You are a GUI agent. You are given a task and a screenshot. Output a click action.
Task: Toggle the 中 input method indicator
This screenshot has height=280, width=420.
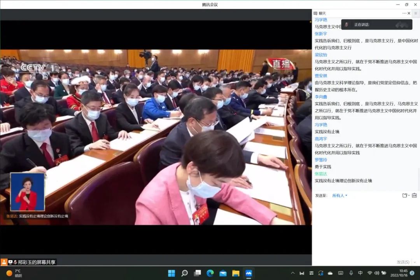point(360,273)
